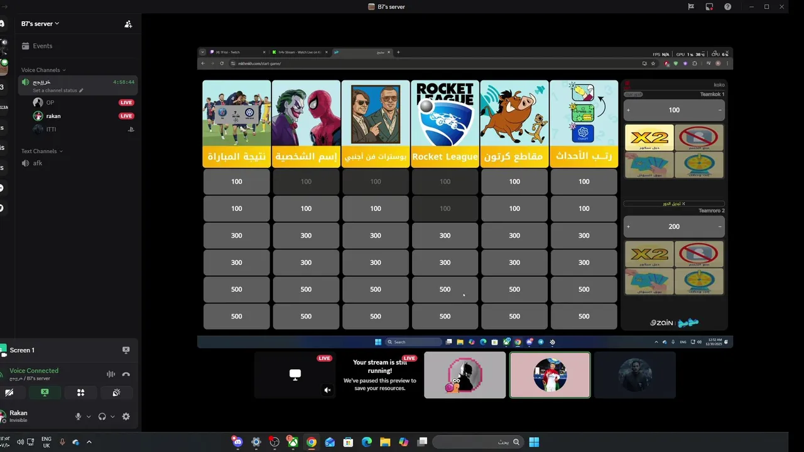804x452 pixels.
Task: Disconnect from voice with the hang-up icon
Action: (126, 374)
